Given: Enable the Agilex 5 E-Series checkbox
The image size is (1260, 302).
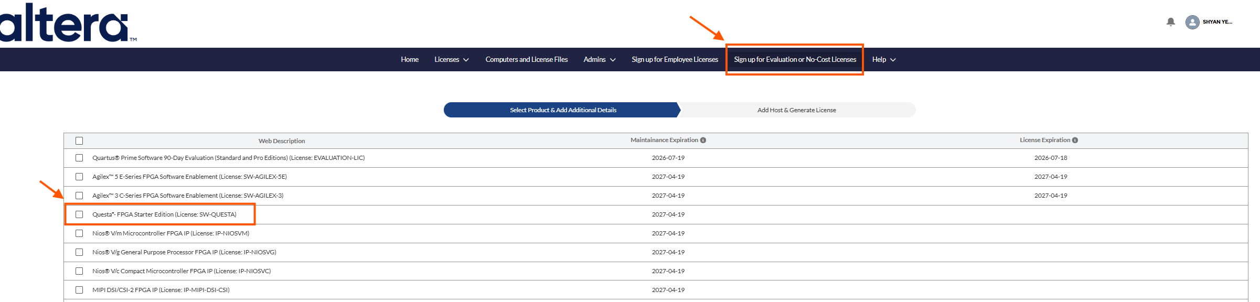Looking at the screenshot, I should (79, 177).
